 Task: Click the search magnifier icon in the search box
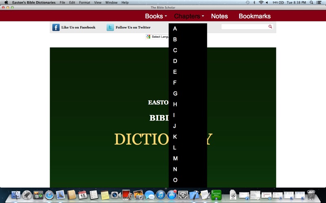pyautogui.click(x=270, y=26)
